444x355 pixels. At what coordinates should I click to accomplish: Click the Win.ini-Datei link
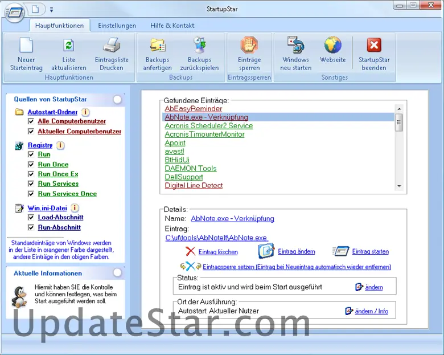click(x=47, y=208)
